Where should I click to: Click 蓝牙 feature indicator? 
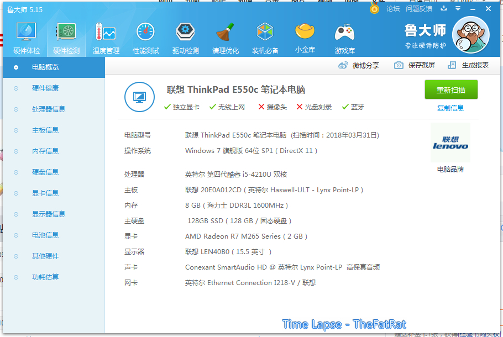353,107
